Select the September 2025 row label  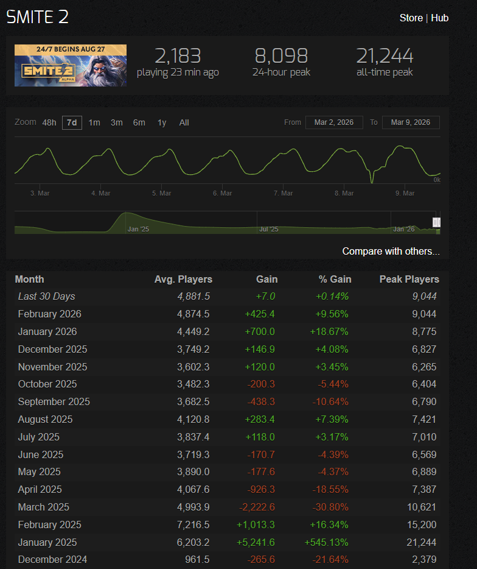click(x=54, y=401)
